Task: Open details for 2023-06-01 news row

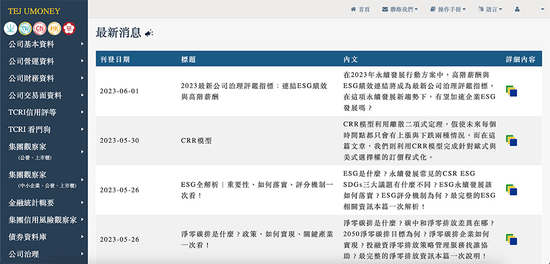Action: pos(512,91)
